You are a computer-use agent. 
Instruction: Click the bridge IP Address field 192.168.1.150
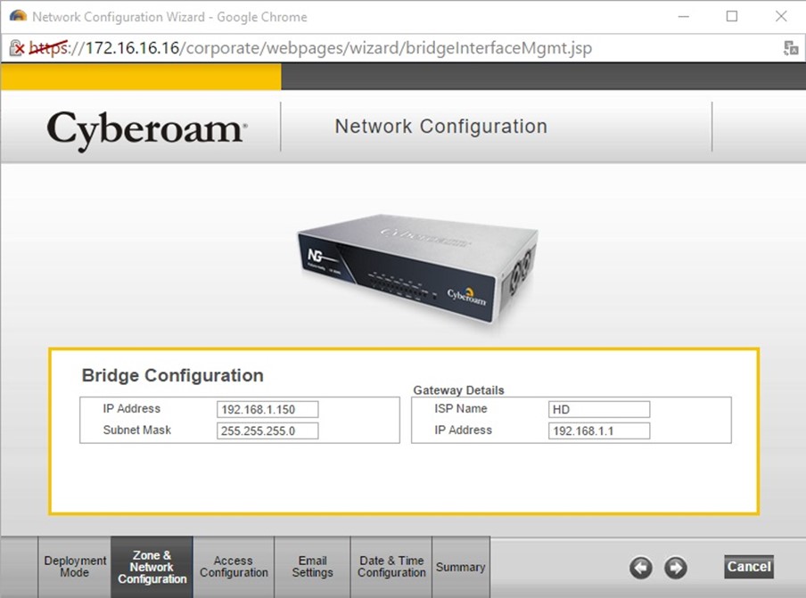[x=267, y=409]
